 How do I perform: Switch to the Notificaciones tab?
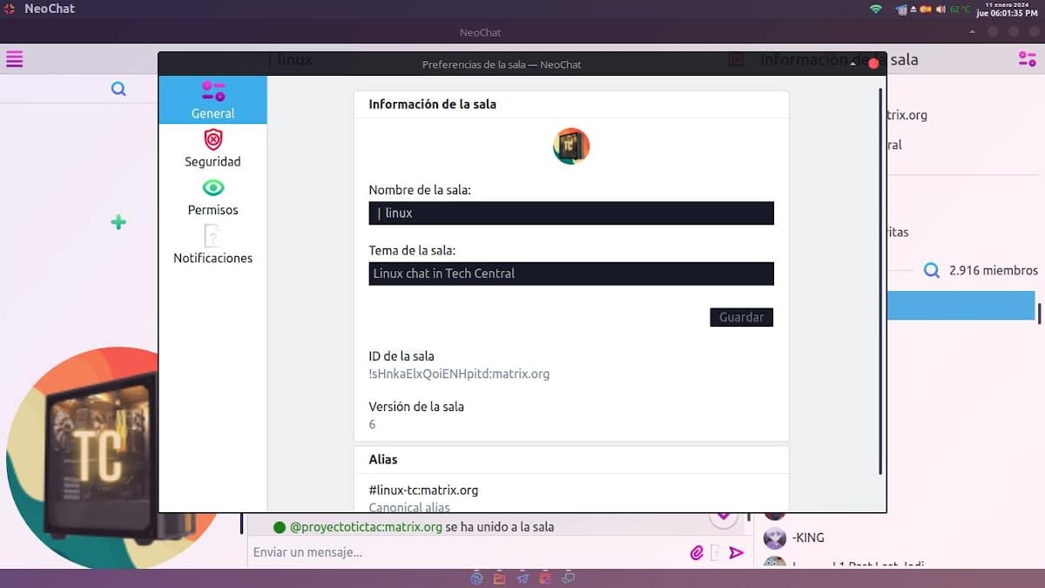pyautogui.click(x=212, y=245)
